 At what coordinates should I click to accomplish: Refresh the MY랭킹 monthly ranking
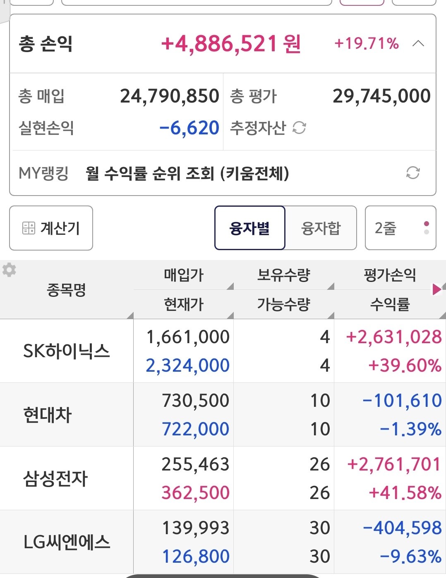click(x=413, y=173)
